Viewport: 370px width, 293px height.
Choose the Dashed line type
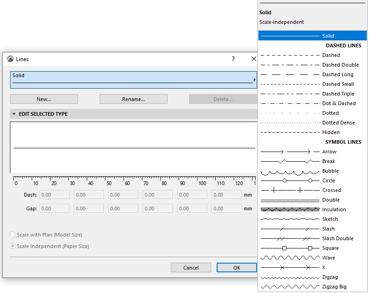(313, 55)
